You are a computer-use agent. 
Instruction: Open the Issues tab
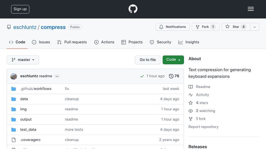(41, 42)
